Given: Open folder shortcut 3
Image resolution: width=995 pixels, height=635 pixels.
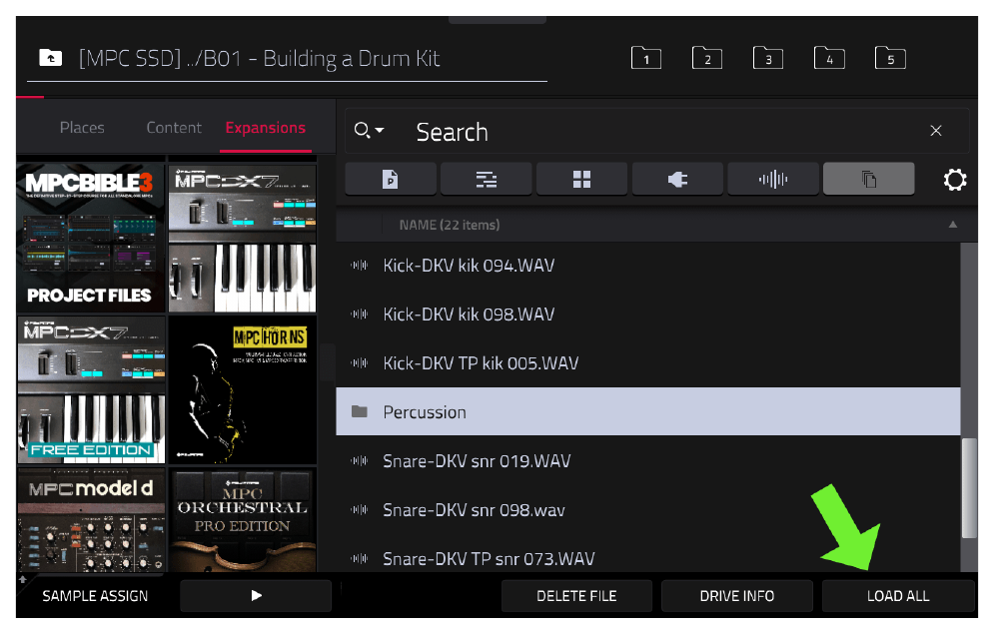Looking at the screenshot, I should [x=768, y=58].
